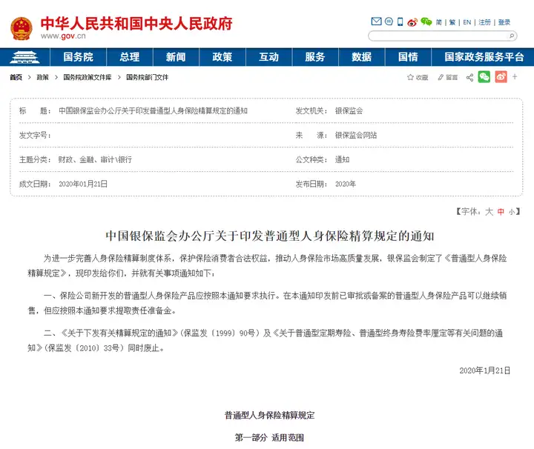Open the 国家政务服务平台 tab
This screenshot has width=534, height=449.
pyautogui.click(x=484, y=57)
